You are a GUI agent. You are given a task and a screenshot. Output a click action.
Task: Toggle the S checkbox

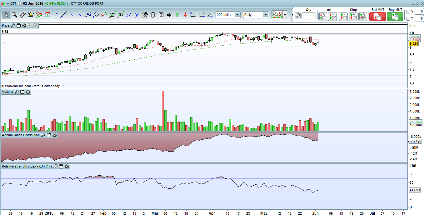pos(408,12)
